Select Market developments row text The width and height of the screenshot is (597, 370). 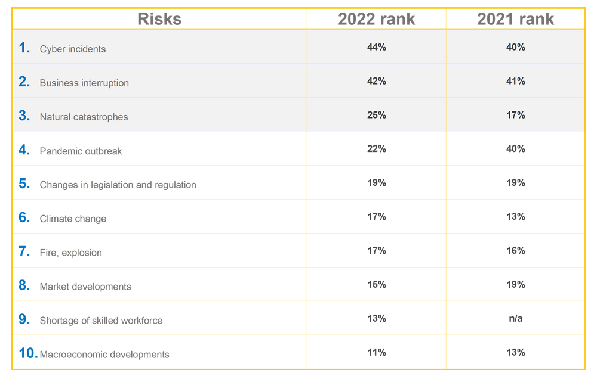pos(85,287)
